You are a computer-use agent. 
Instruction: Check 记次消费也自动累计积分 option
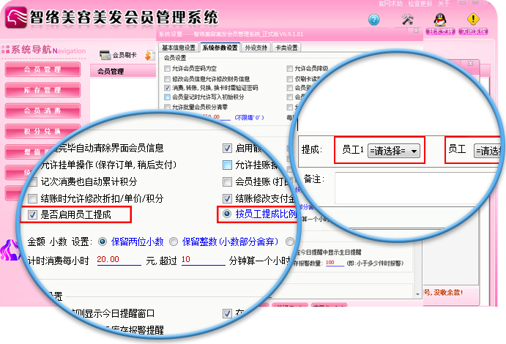[33, 182]
